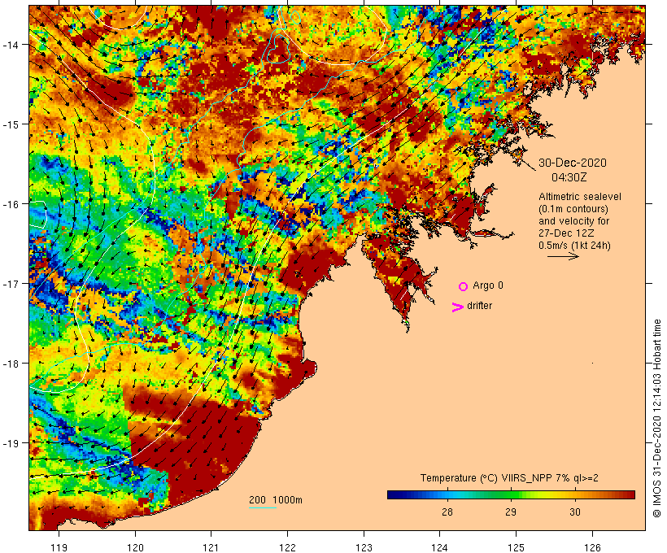
Task: Click the '-17' latitude axis label
Action: 10,283
